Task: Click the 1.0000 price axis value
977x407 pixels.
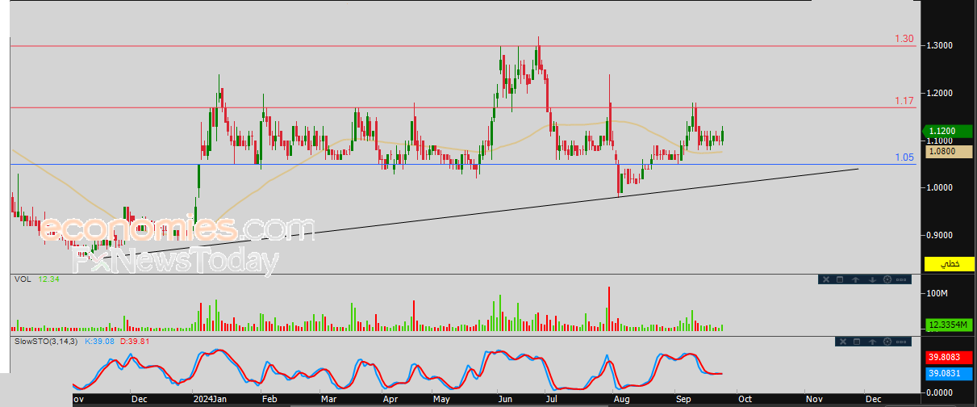Action: click(x=941, y=187)
